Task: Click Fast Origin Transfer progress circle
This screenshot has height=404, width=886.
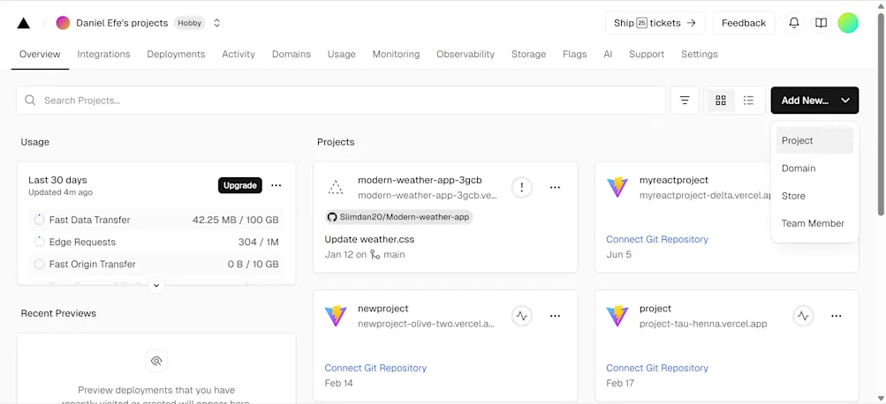Action: (x=39, y=264)
